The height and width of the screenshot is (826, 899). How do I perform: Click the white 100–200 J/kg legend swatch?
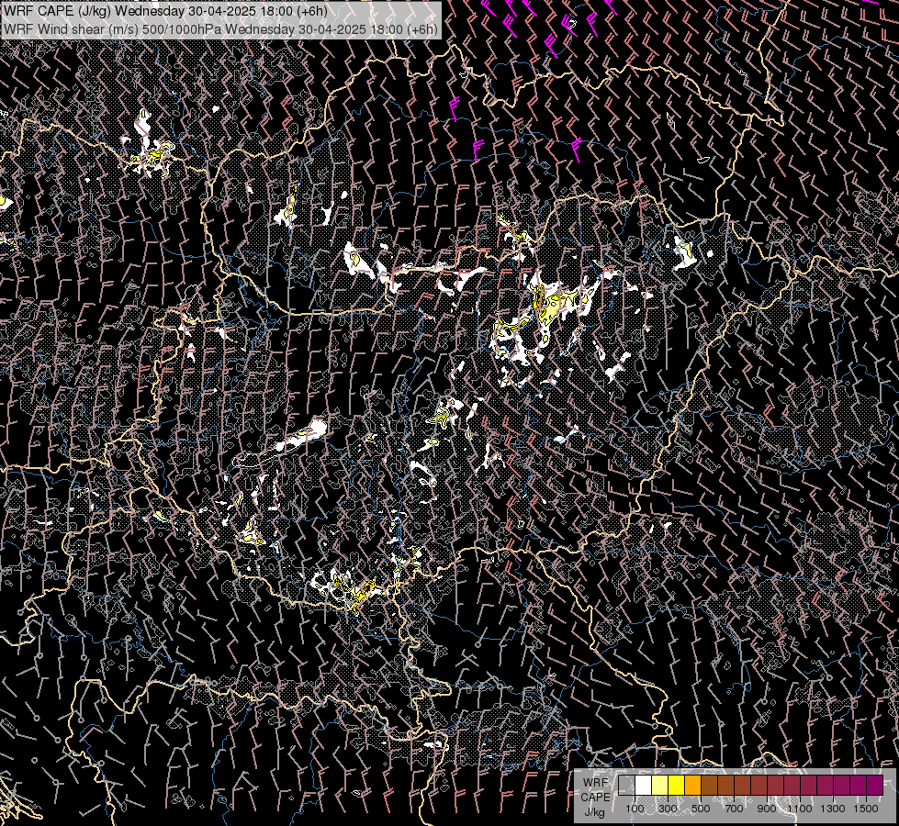tap(644, 785)
